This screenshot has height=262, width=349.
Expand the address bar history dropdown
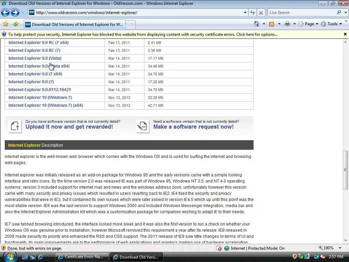tap(245, 13)
